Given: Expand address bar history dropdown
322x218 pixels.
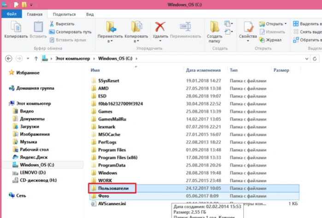Looking at the screenshot, I should click(307, 59).
